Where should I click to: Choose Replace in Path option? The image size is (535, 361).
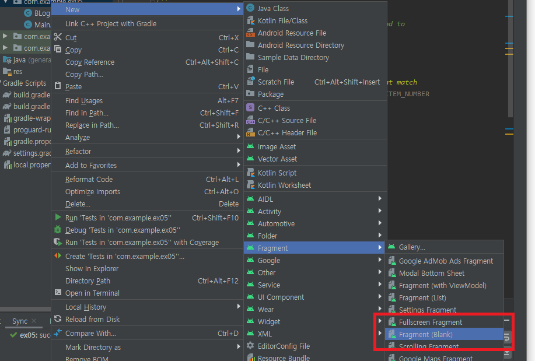(x=147, y=125)
